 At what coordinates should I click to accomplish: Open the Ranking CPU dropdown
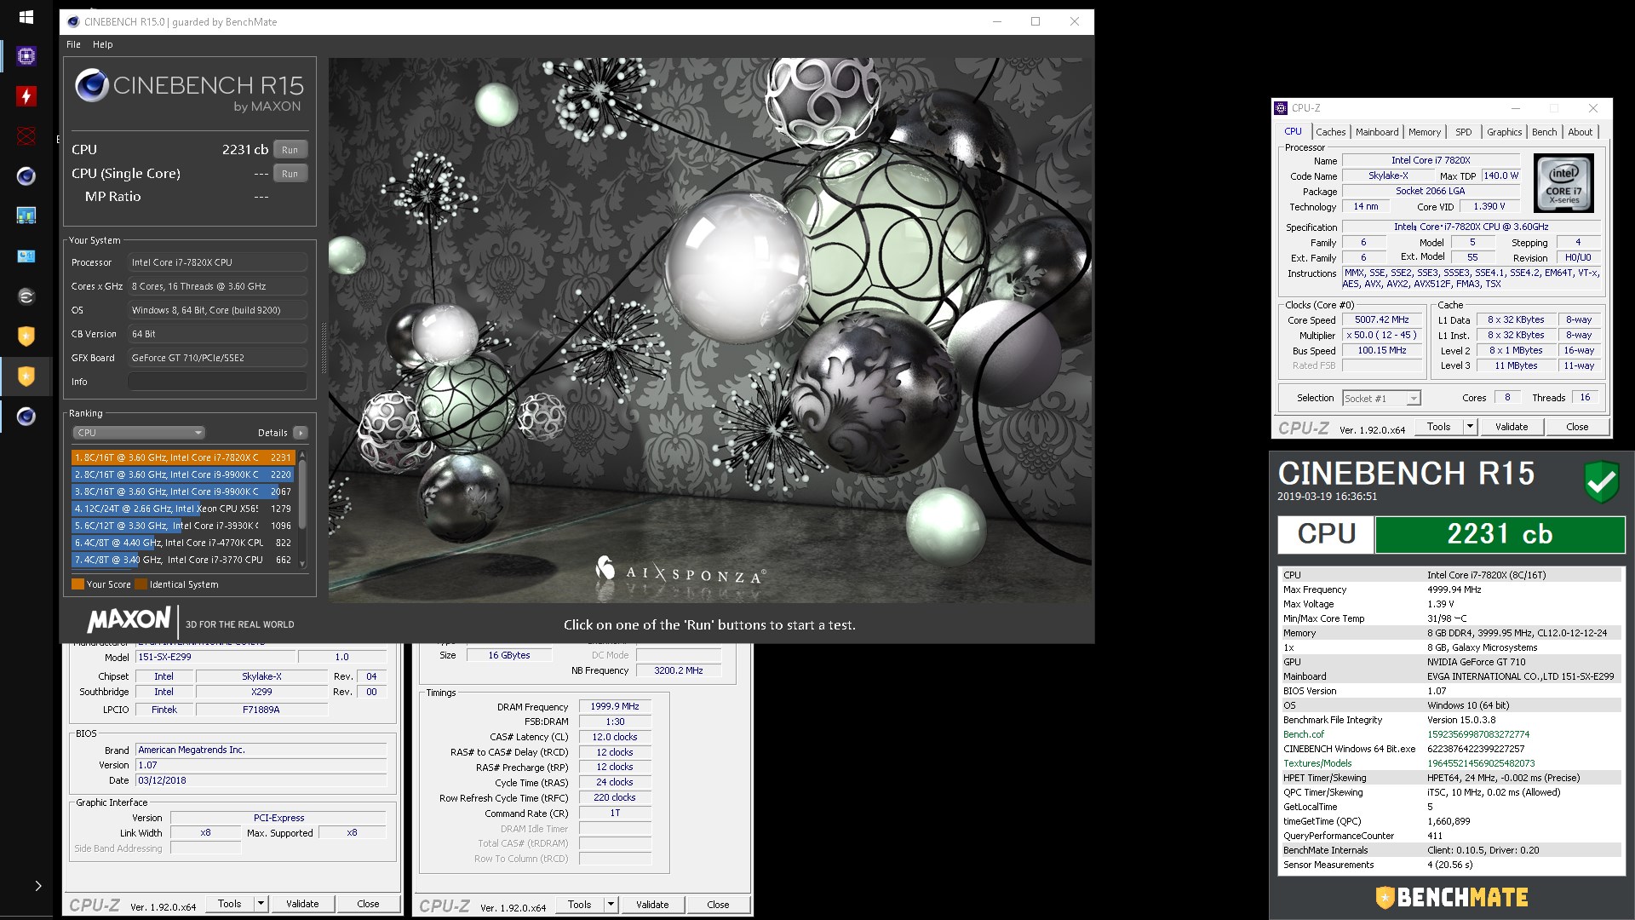[139, 433]
